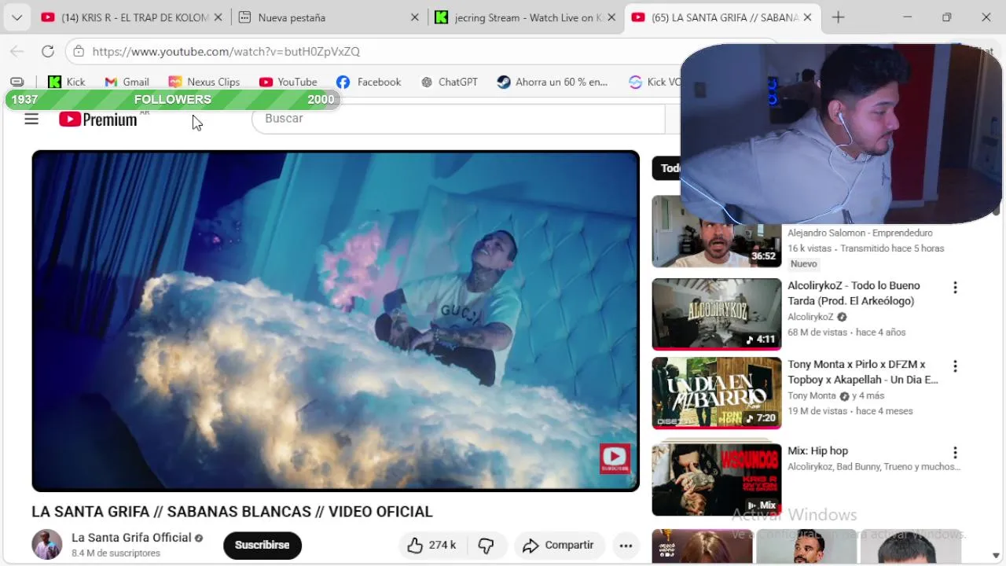Click the Suscribirse button
This screenshot has height=566, width=1006.
263,545
